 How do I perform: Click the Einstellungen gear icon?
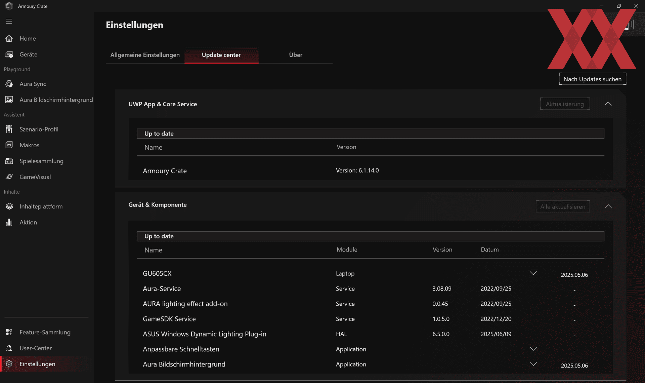click(9, 364)
